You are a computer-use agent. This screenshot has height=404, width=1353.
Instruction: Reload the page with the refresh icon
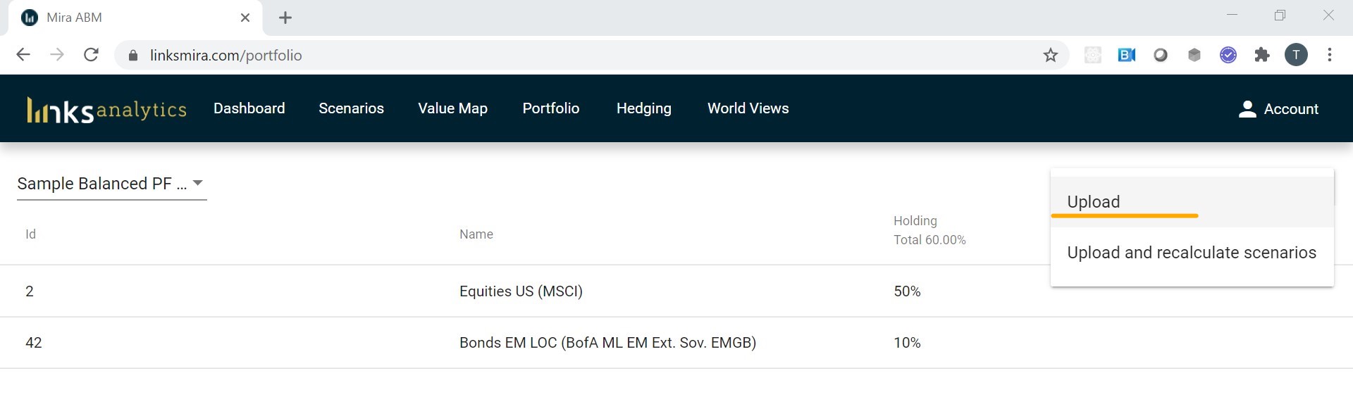click(x=91, y=55)
